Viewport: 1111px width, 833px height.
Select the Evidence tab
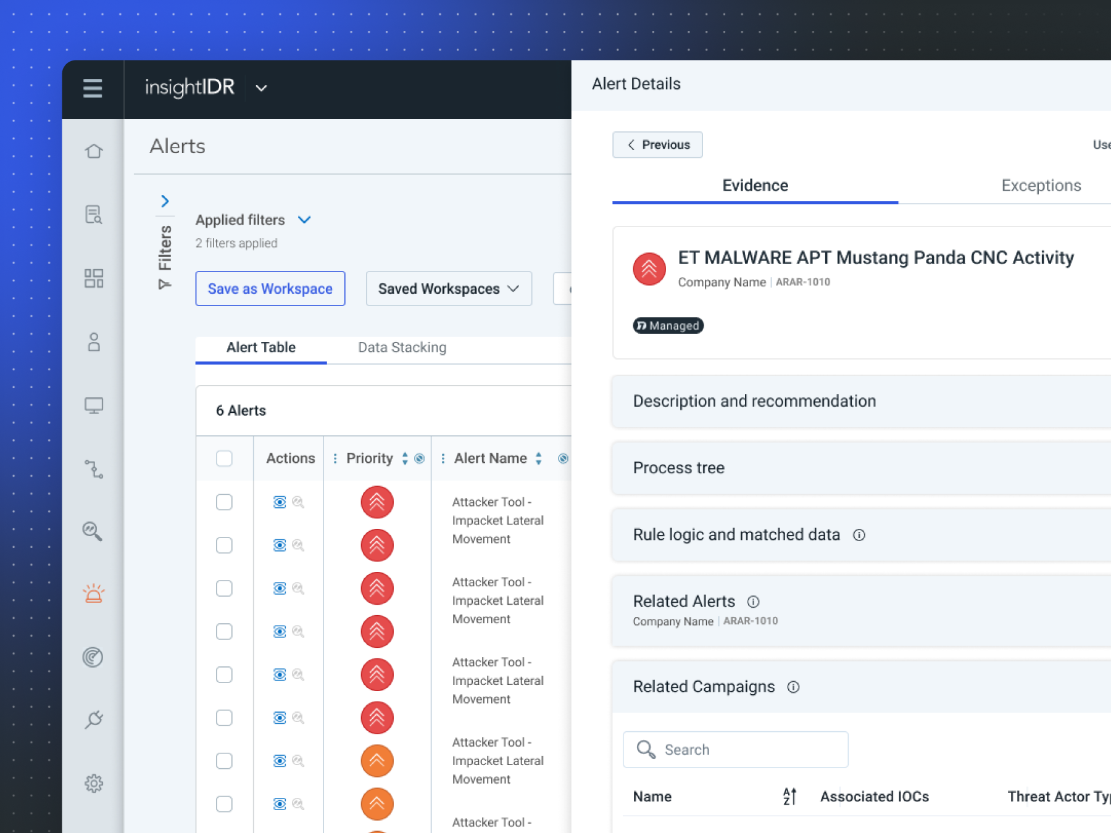[755, 186]
